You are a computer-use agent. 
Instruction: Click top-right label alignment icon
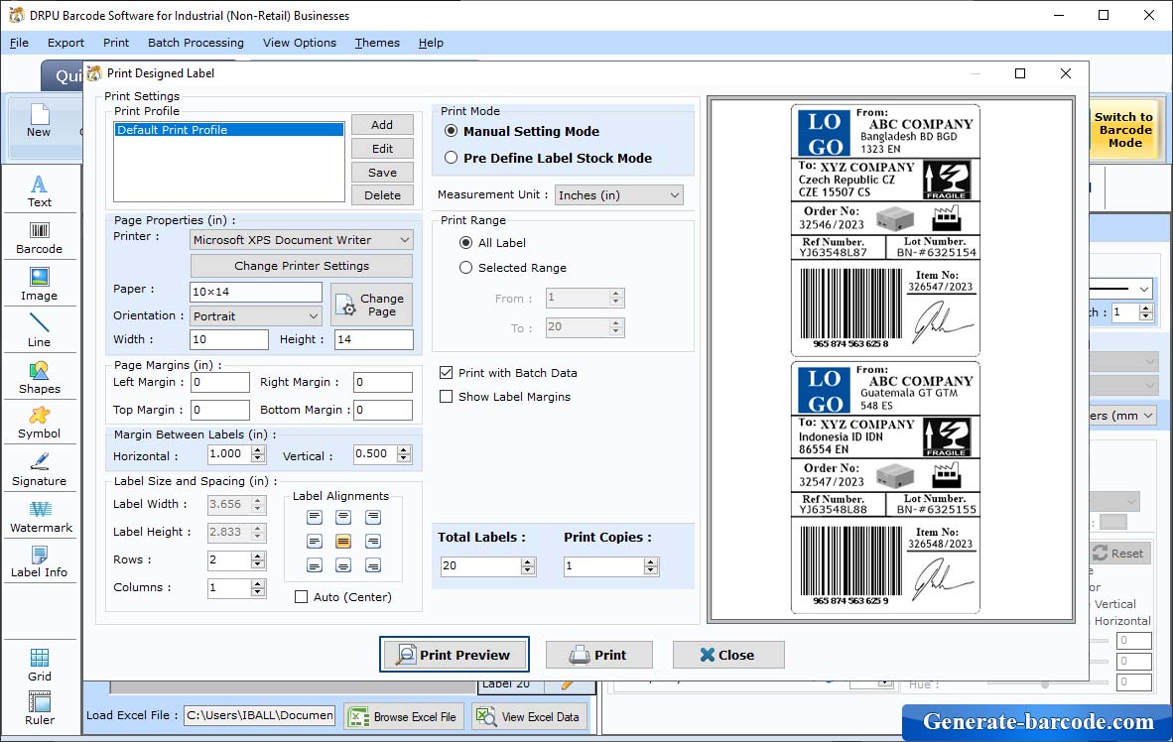pyautogui.click(x=372, y=517)
